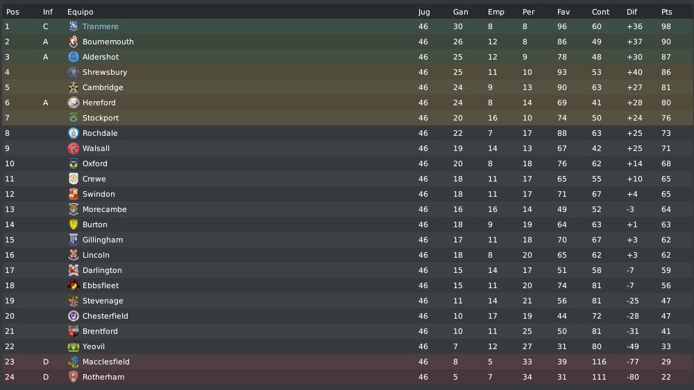The width and height of the screenshot is (694, 390).
Task: Click the Pos column header
Action: pyautogui.click(x=12, y=12)
